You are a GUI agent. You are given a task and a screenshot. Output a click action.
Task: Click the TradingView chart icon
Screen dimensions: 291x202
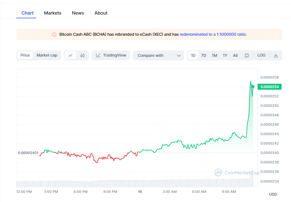(x=98, y=55)
